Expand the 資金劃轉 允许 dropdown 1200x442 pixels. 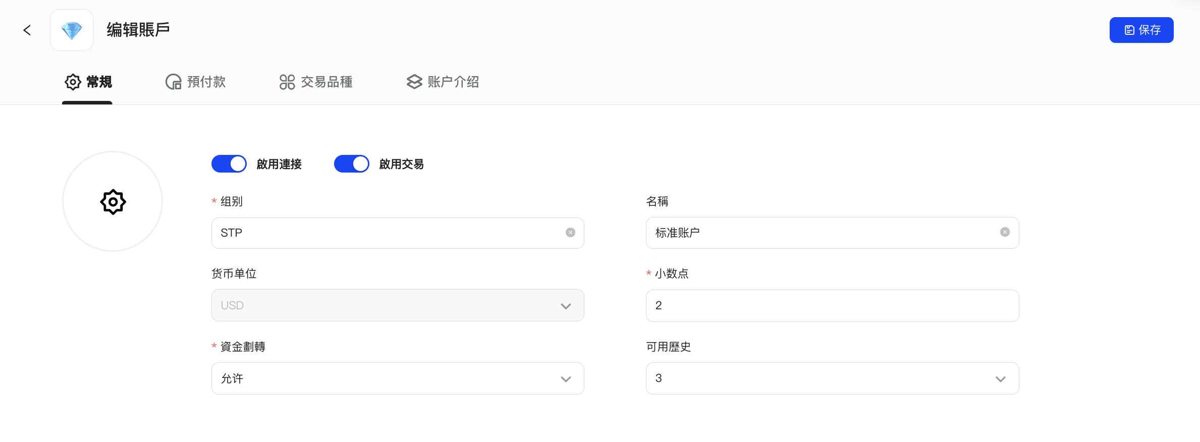[x=398, y=378]
